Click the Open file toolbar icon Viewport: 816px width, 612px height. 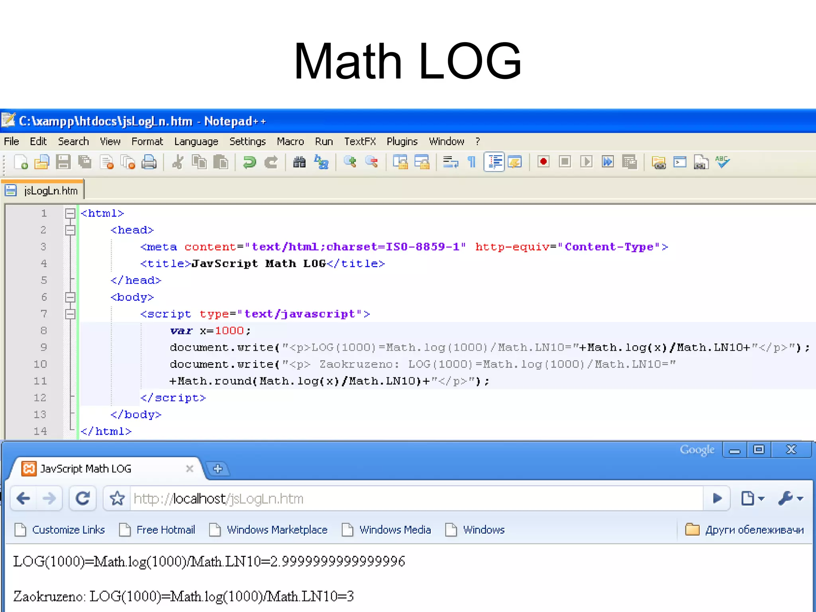[41, 162]
